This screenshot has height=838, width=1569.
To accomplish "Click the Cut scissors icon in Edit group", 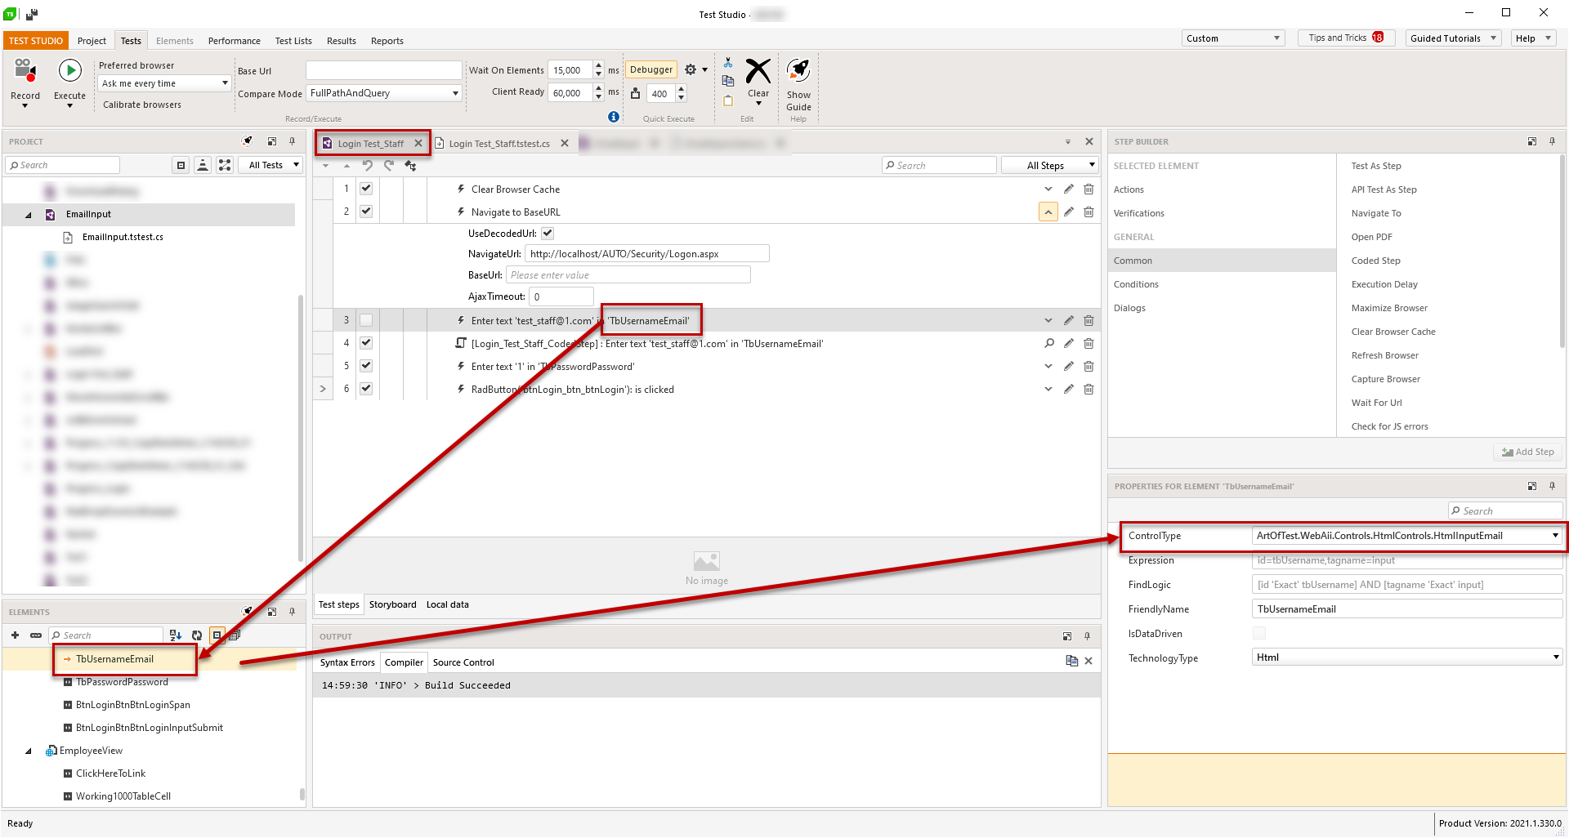I will (727, 63).
